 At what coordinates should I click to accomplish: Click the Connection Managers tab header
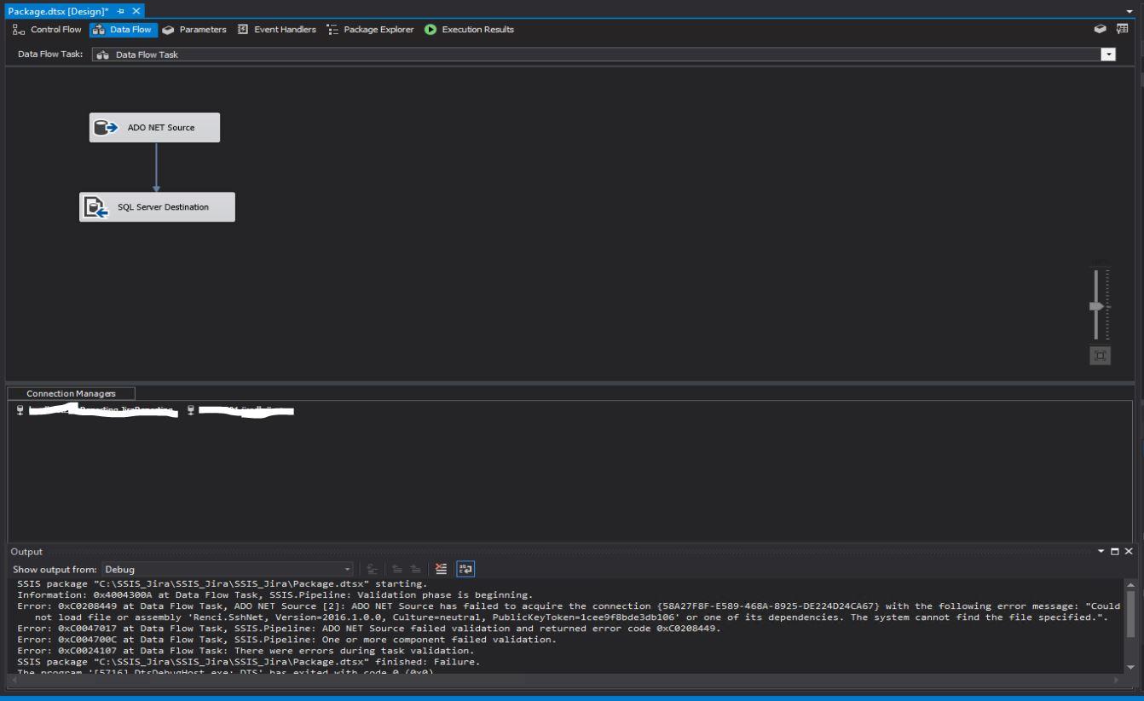[x=71, y=394]
